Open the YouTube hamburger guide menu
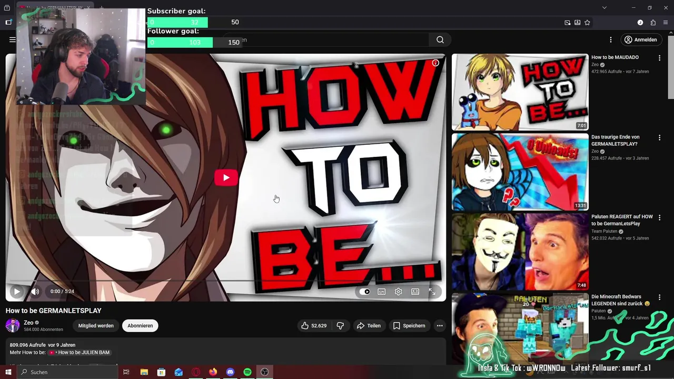Viewport: 674px width, 379px height. [12, 39]
